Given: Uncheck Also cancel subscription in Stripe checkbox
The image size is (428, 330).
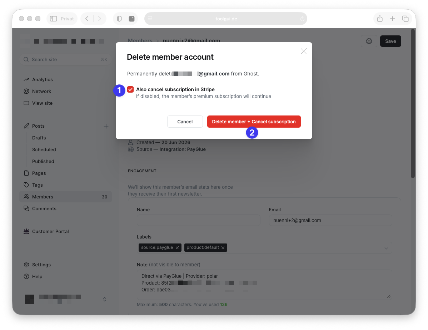Looking at the screenshot, I should click(130, 89).
